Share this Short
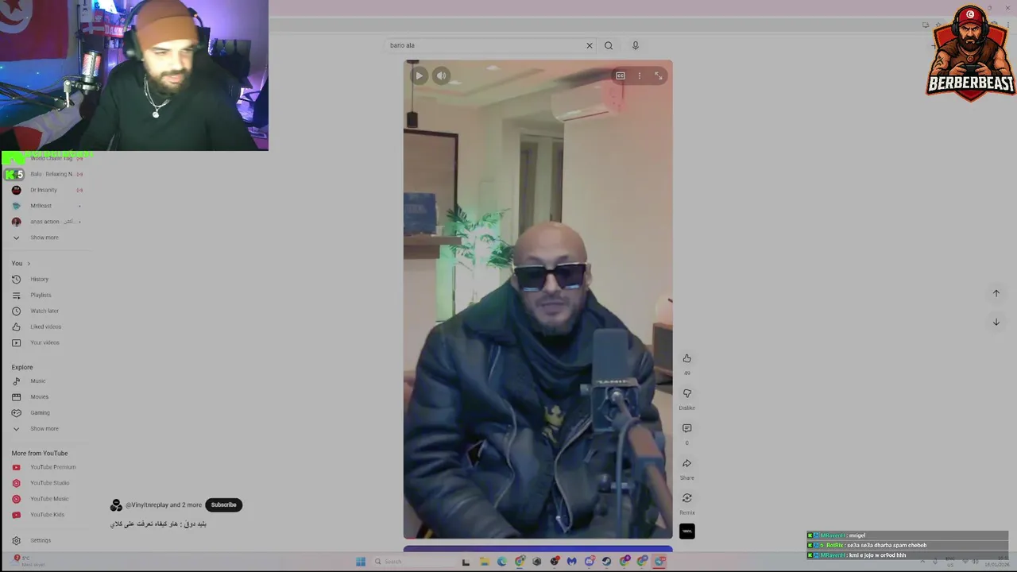Viewport: 1017px width, 572px height. click(x=687, y=463)
